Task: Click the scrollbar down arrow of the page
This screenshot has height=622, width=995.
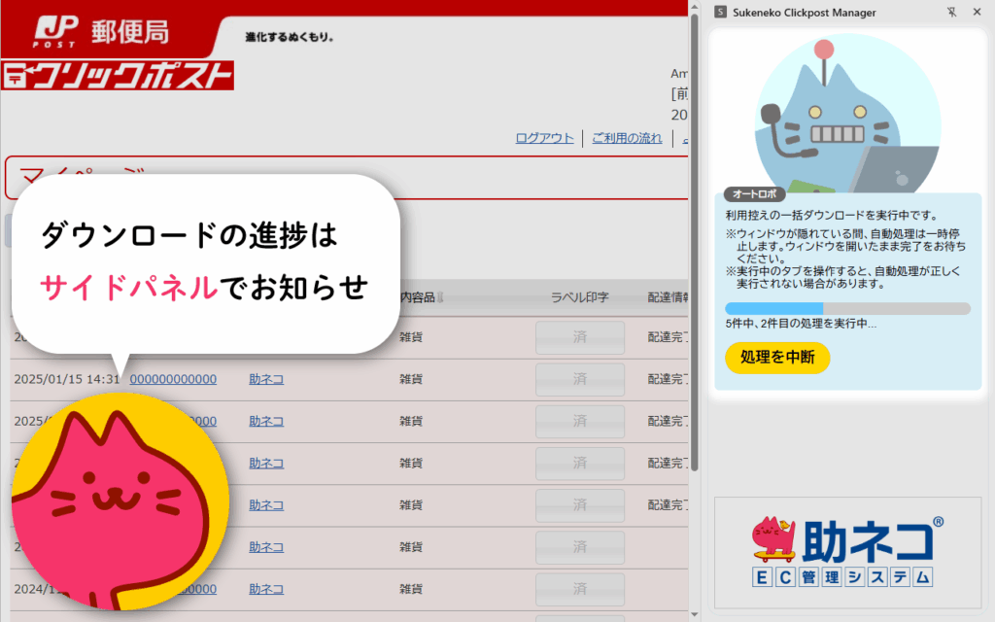Action: click(x=694, y=614)
